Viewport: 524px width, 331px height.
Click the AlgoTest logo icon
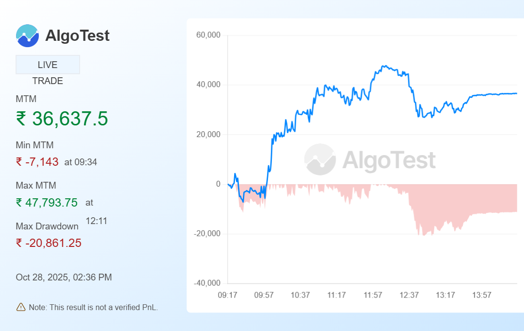tap(27, 35)
